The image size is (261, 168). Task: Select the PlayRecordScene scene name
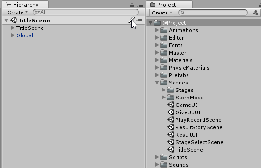(x=198, y=120)
